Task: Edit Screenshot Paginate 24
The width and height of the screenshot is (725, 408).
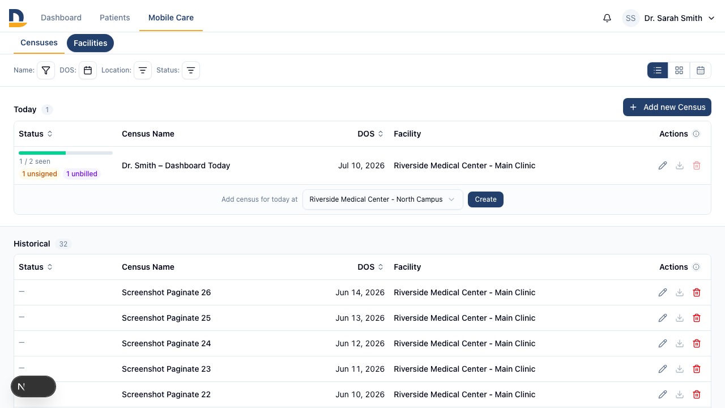Action: click(x=663, y=343)
